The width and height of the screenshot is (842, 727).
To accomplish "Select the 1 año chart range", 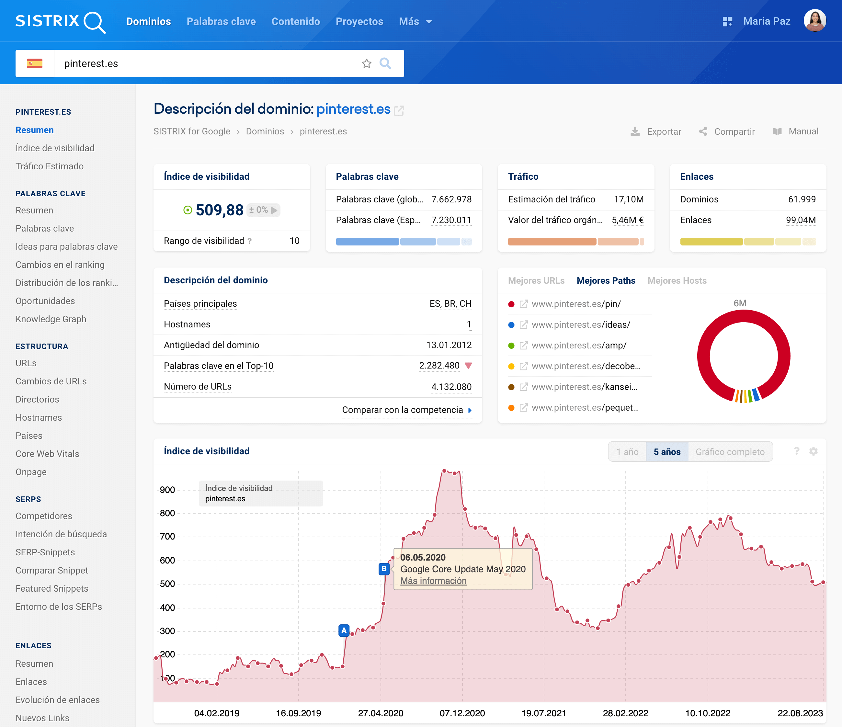I will pyautogui.click(x=627, y=452).
